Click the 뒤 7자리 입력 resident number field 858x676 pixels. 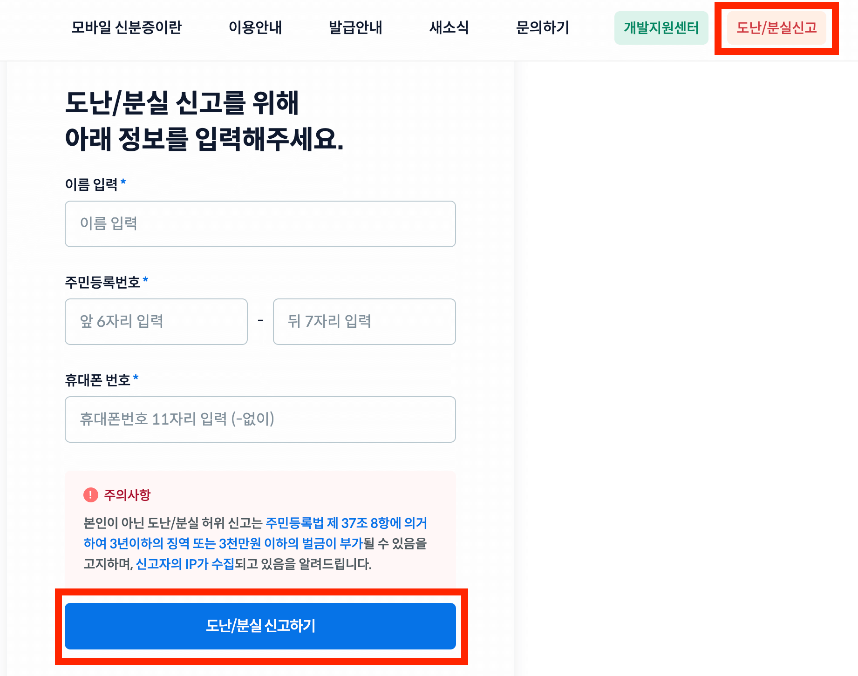pos(364,322)
